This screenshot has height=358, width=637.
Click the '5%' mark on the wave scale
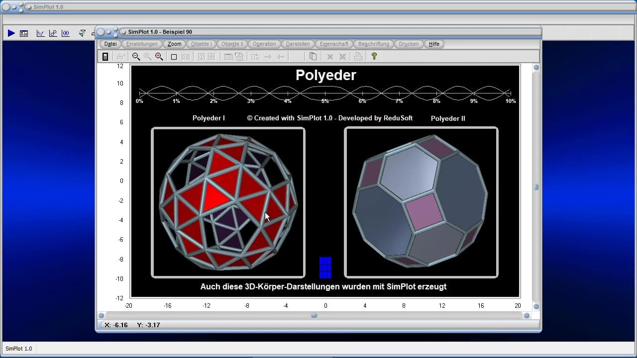(x=325, y=101)
